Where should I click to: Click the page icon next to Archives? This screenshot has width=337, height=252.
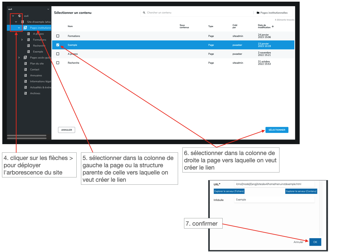25,93
